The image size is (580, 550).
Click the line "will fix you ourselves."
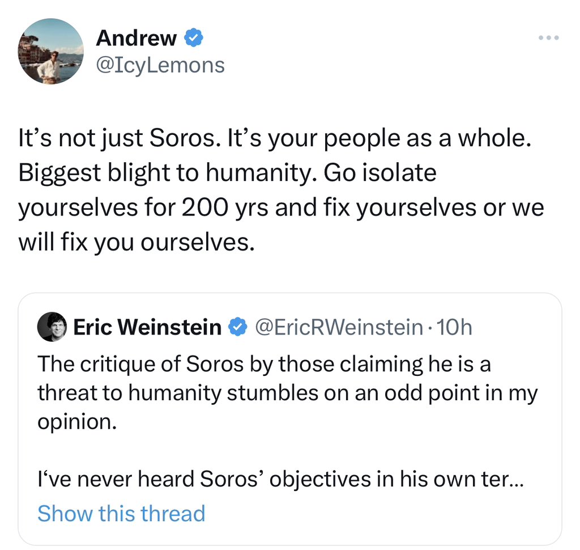pyautogui.click(x=133, y=242)
